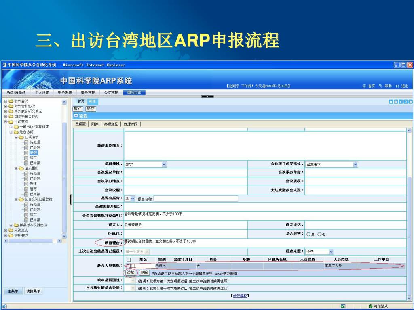Open 入台旅行证是否办好 dropdown
The width and height of the screenshot is (414, 310).
tap(130, 288)
